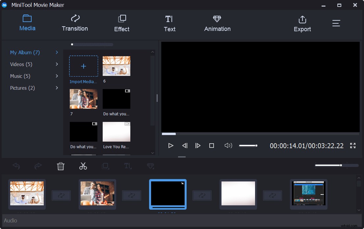Open the copy/duplicate clip tool

105,166
